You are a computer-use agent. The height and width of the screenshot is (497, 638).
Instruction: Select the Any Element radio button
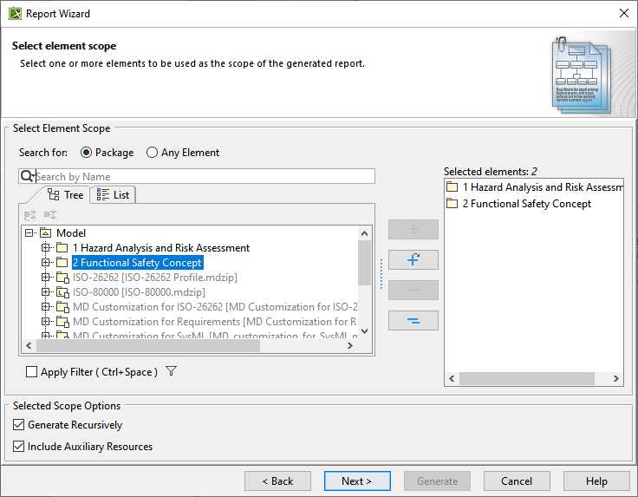[x=153, y=153]
